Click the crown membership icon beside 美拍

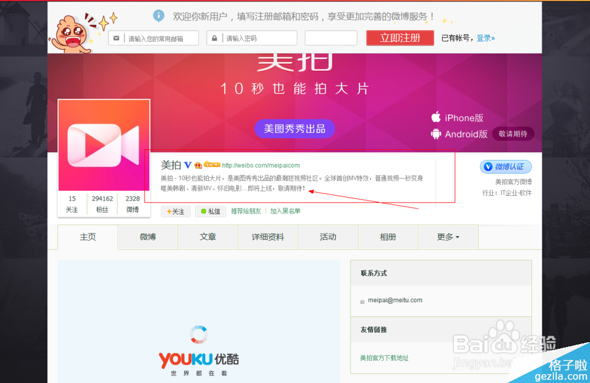coord(198,165)
